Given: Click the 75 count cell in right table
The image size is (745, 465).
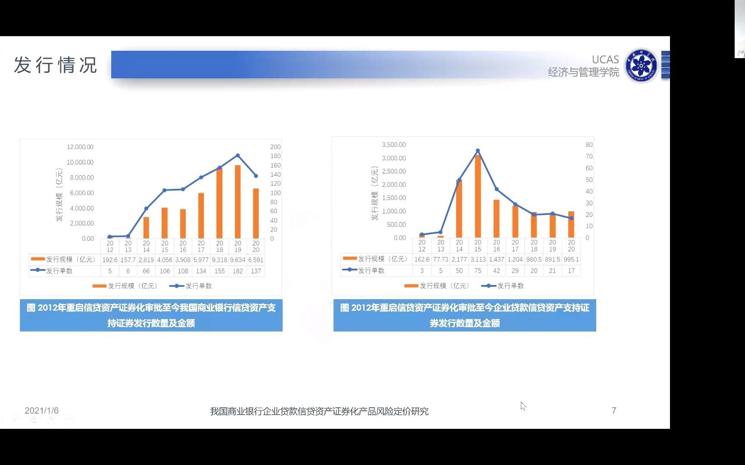Looking at the screenshot, I should click(478, 270).
